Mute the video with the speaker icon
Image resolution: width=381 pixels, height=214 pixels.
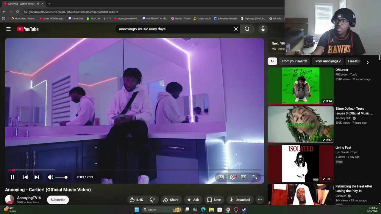[51, 177]
